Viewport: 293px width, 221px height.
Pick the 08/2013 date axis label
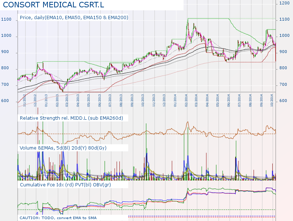coord(121,100)
